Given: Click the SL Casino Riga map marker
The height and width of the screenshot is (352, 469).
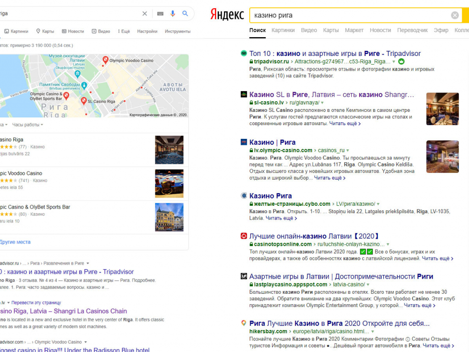Looking at the screenshot, I should [x=84, y=102].
